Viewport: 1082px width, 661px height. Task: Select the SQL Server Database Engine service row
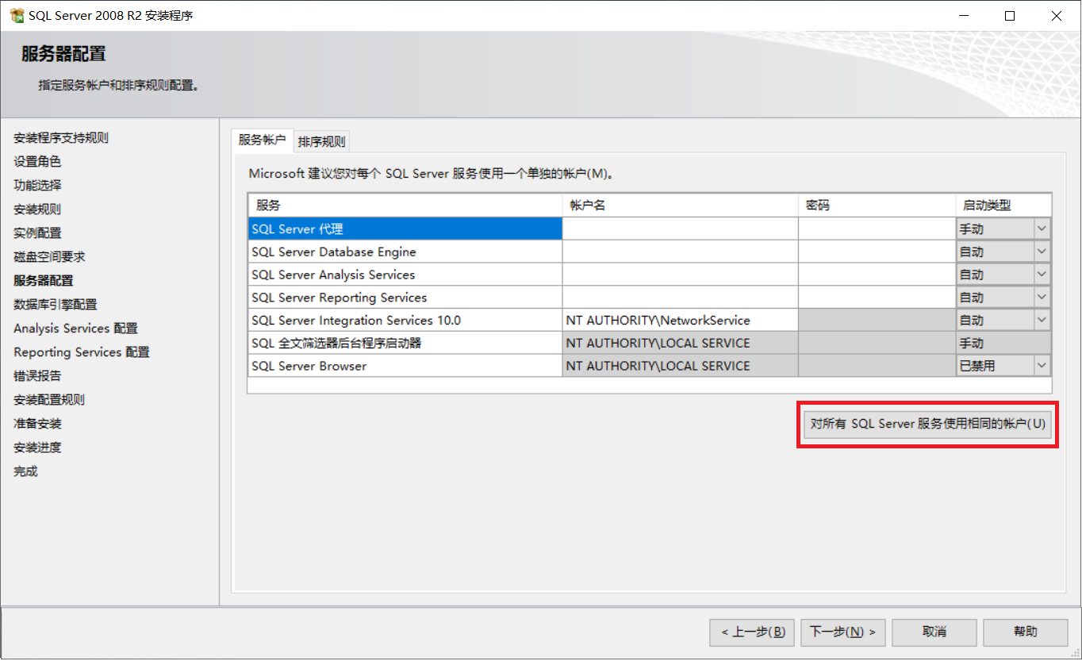[405, 252]
